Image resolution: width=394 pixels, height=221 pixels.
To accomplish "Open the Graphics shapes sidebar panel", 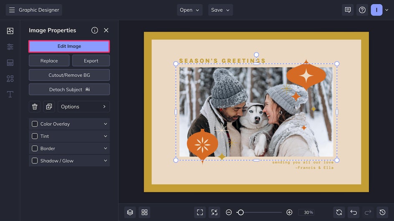I will click(10, 79).
